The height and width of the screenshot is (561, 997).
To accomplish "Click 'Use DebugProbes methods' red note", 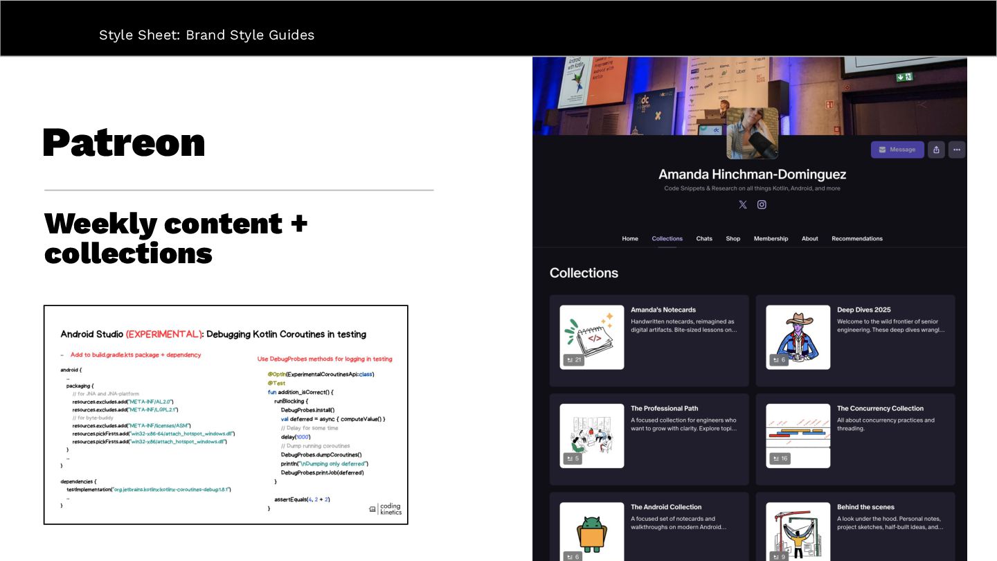I will point(325,359).
